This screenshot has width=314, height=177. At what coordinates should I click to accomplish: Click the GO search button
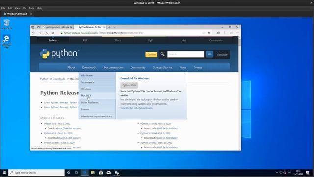(x=209, y=54)
